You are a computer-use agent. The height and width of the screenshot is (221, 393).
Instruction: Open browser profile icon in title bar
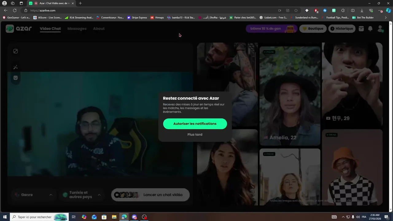(x=4, y=3)
